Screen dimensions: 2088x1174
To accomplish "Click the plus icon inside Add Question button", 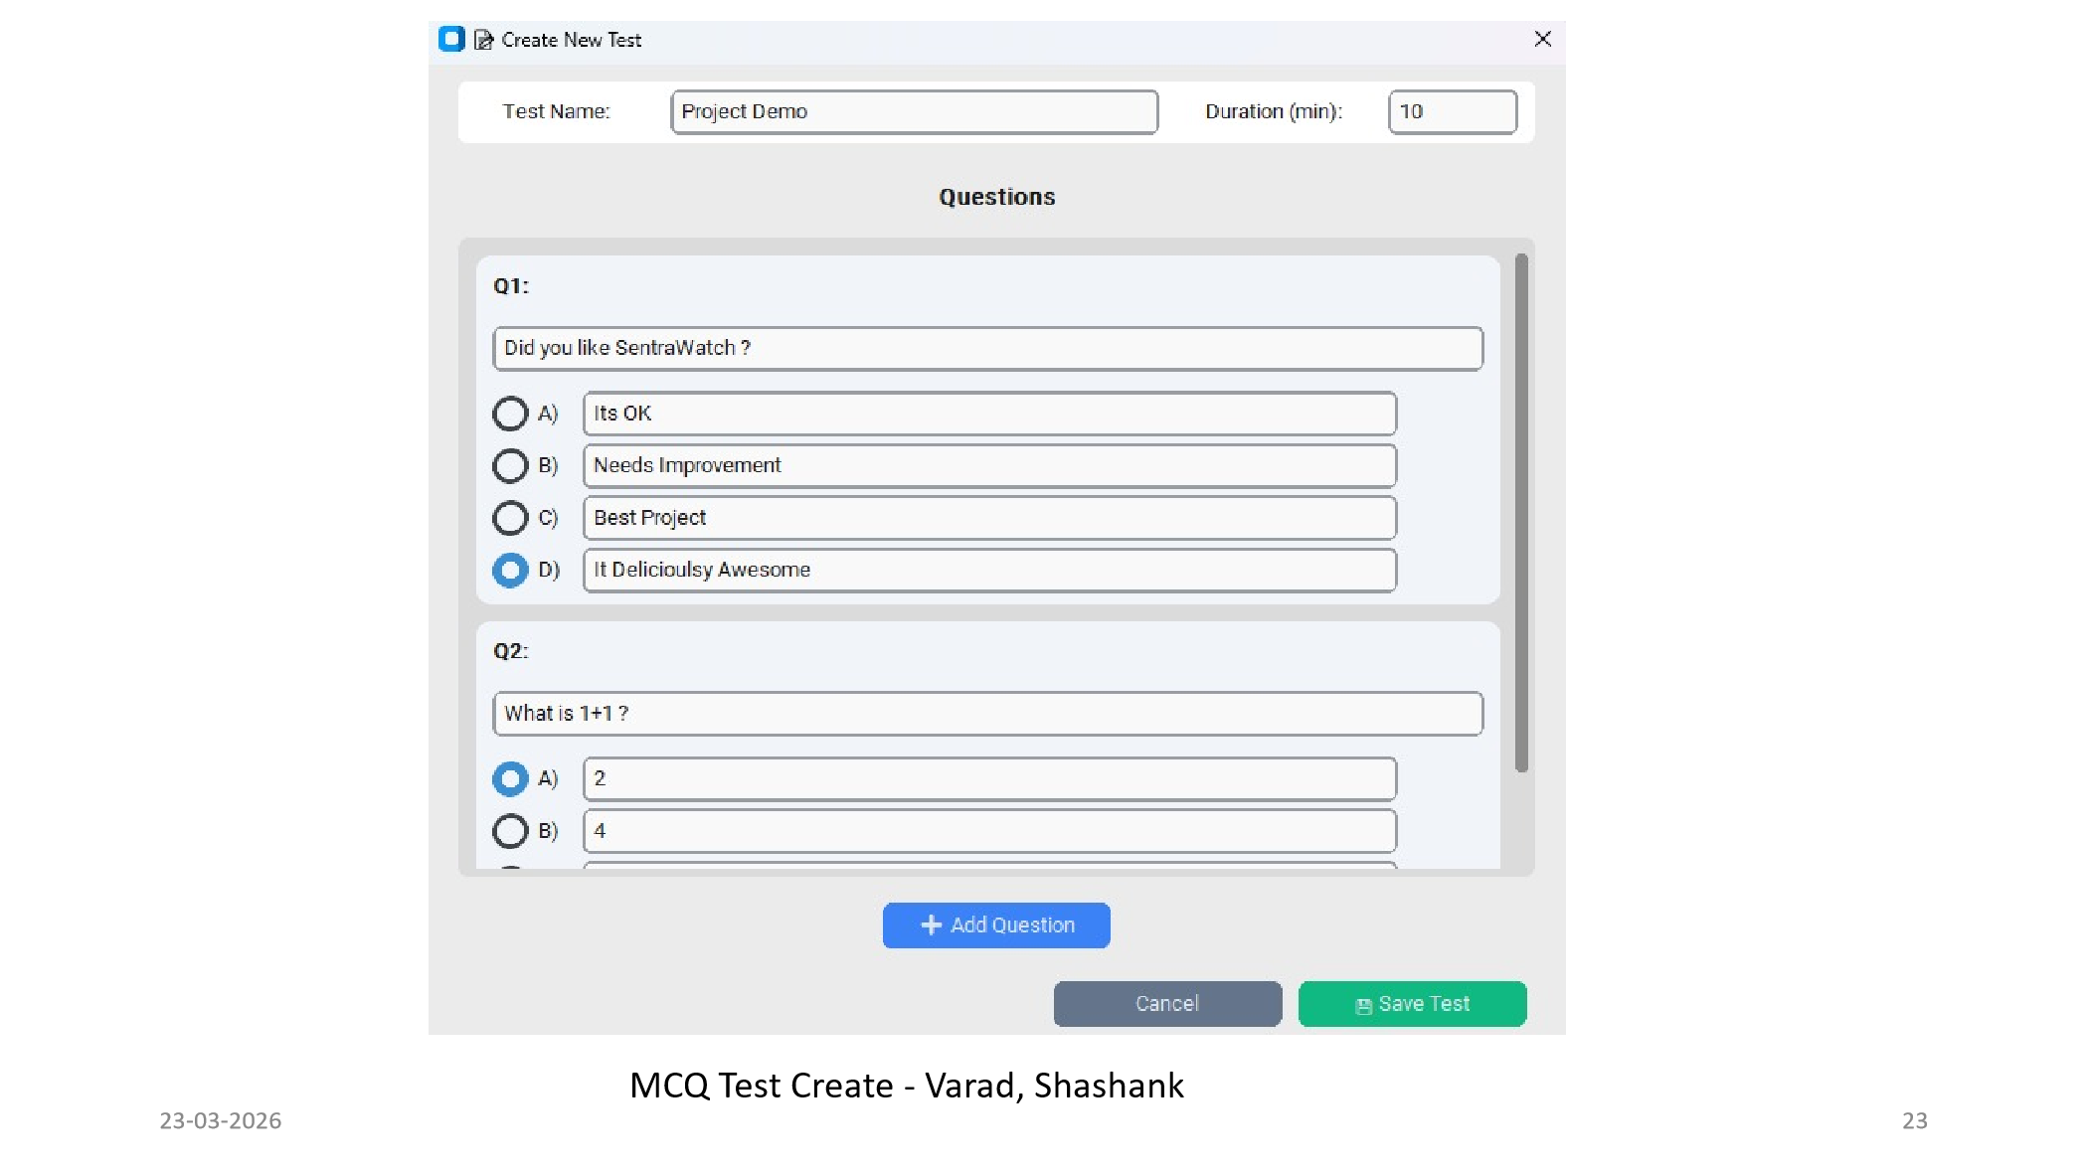I will (931, 924).
